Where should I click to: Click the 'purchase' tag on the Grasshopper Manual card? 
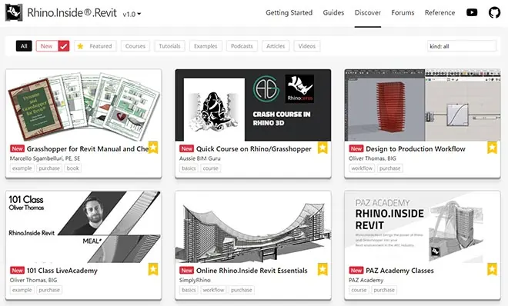[x=49, y=168]
